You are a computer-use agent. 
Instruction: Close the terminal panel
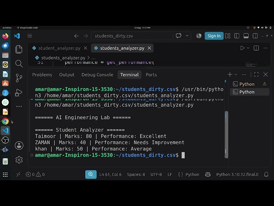click(x=265, y=74)
